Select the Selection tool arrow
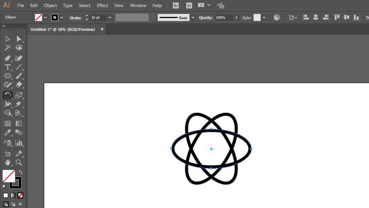369x208 pixels. [x=7, y=39]
